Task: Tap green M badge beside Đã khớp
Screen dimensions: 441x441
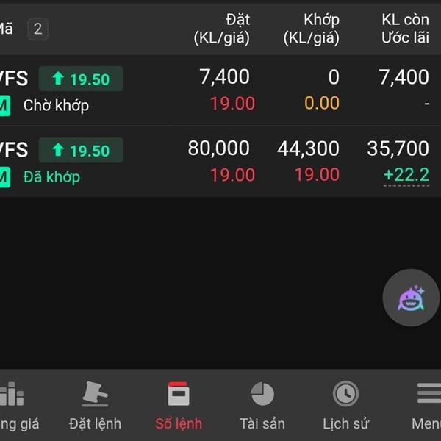Action: coord(5,177)
